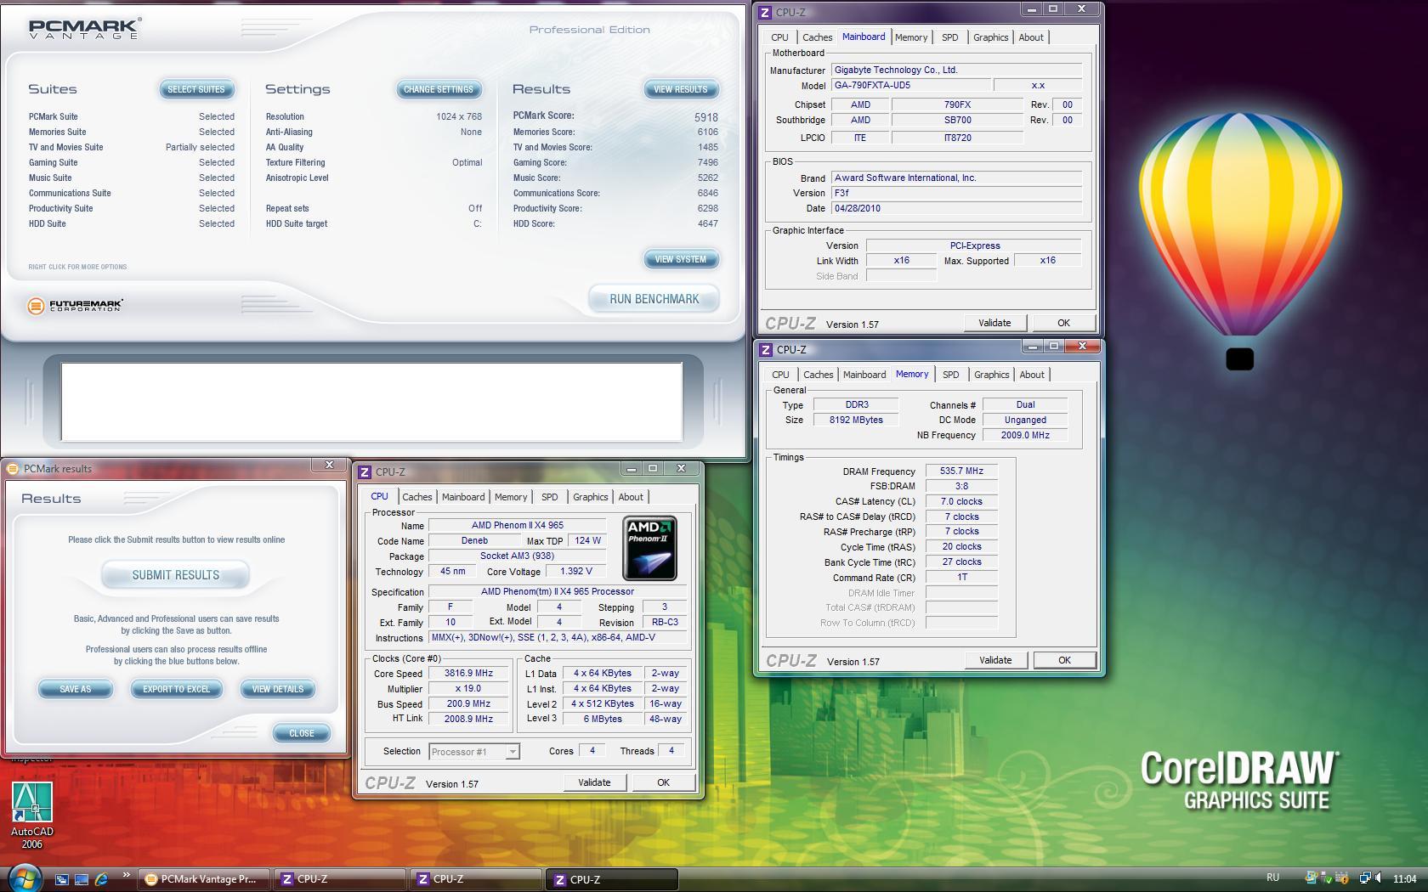1428x892 pixels.
Task: Click the TV and Movies Suite row
Action: point(132,147)
